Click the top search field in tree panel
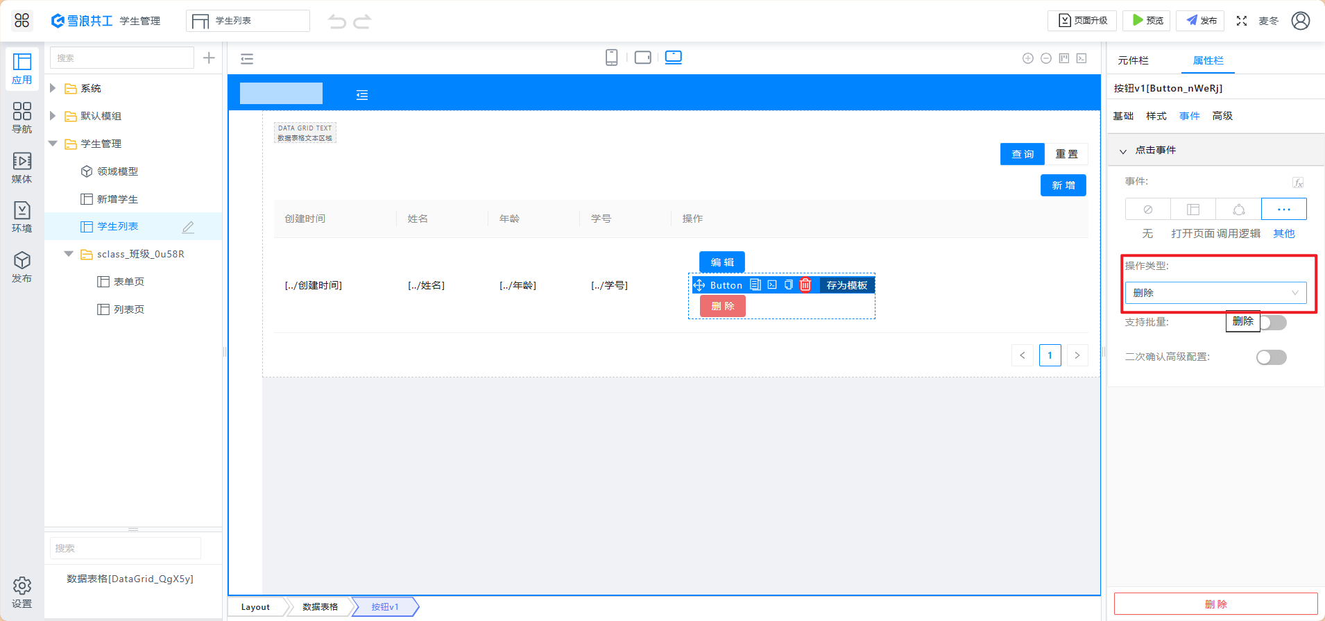The image size is (1325, 621). [122, 58]
